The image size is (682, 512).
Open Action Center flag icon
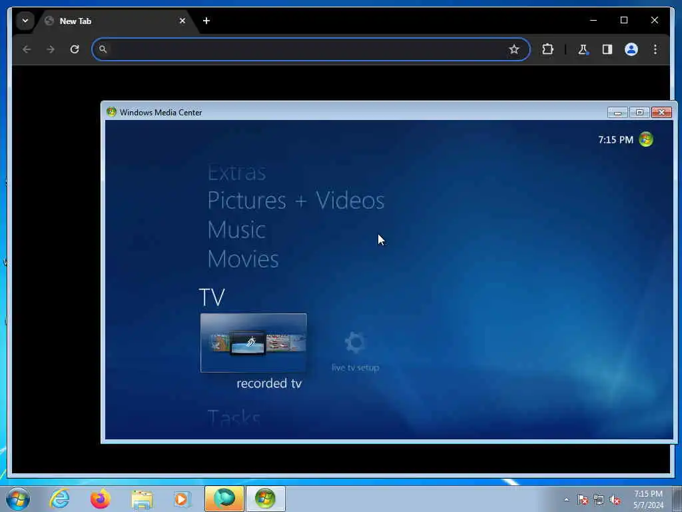coord(583,499)
